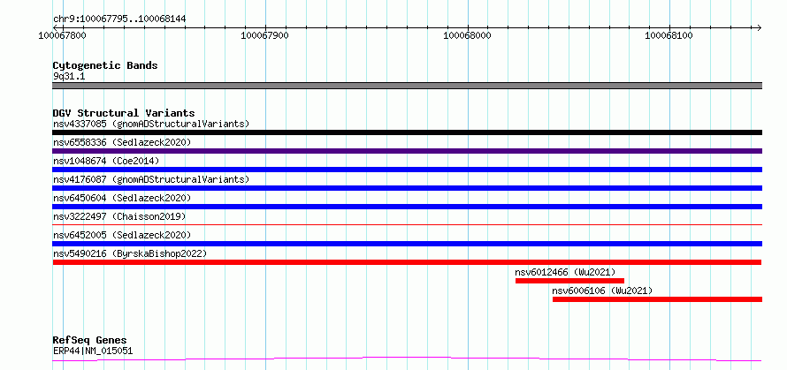
Task: Select the red nsv5490216 variant bar
Action: point(407,262)
